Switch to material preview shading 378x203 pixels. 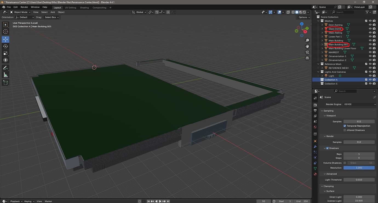tap(301, 12)
